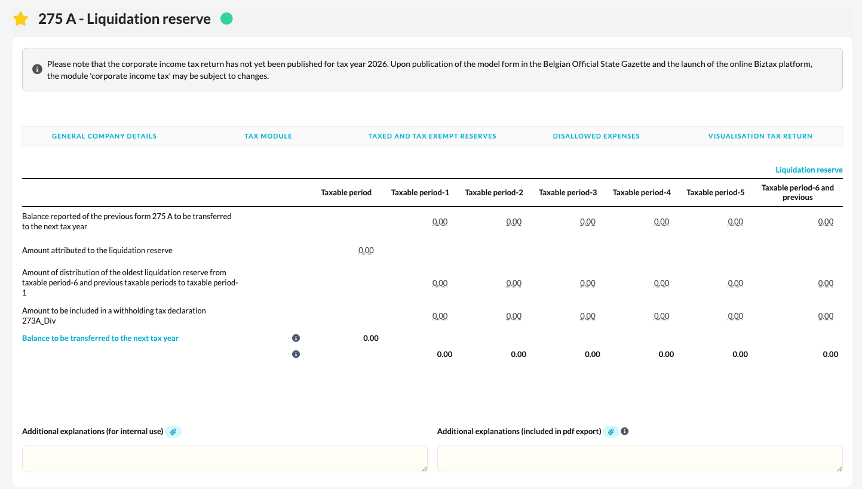
Task: Switch to the Tax Module tab
Action: pyautogui.click(x=268, y=136)
